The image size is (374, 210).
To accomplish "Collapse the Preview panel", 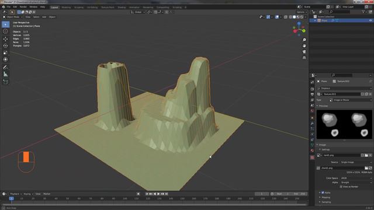I will pyautogui.click(x=323, y=106).
